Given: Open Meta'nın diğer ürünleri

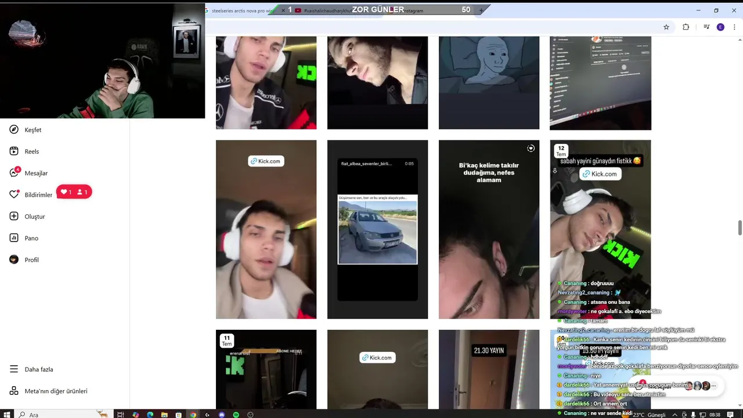Looking at the screenshot, I should point(48,391).
